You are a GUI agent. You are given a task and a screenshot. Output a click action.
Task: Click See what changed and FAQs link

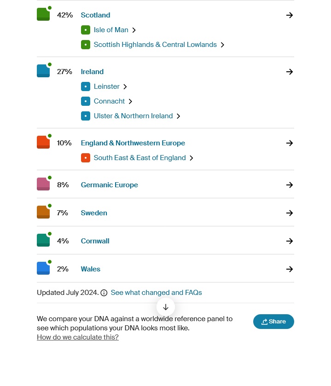pyautogui.click(x=156, y=293)
